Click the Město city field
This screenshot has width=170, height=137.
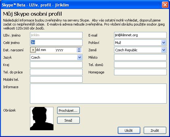[140, 57]
